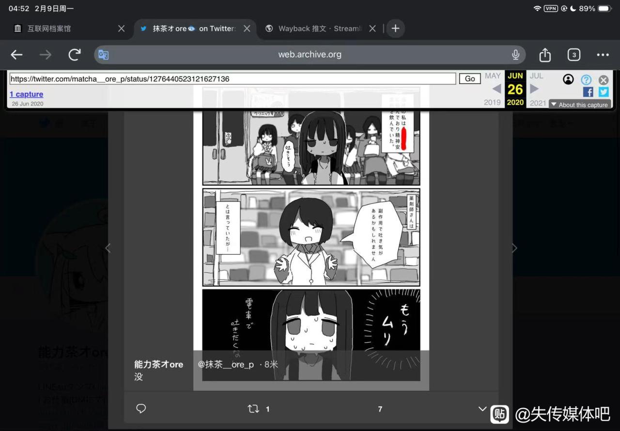Open the page translate icon
This screenshot has height=431, width=620.
coord(104,55)
